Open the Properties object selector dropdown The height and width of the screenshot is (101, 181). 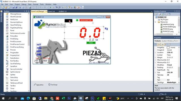tap(179, 41)
